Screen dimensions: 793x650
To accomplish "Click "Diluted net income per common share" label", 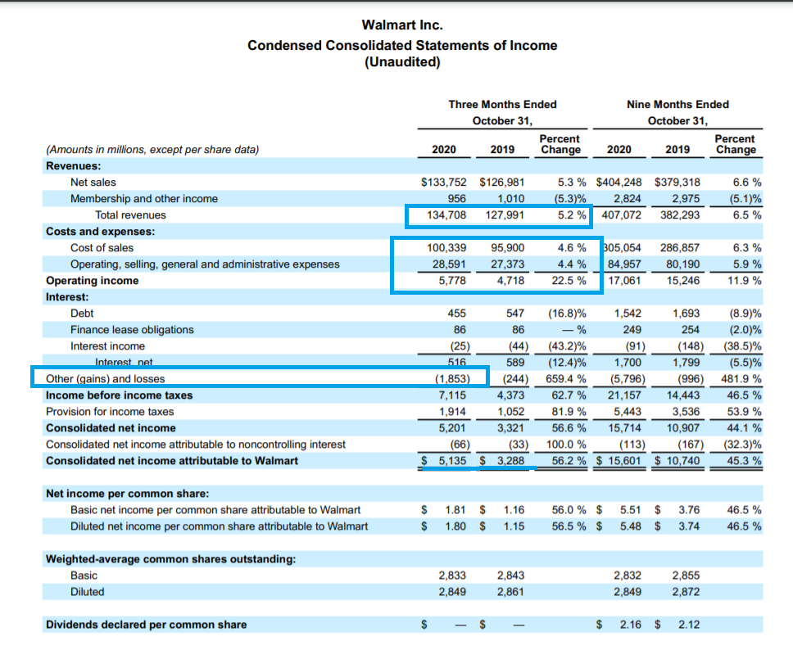I will pos(219,526).
